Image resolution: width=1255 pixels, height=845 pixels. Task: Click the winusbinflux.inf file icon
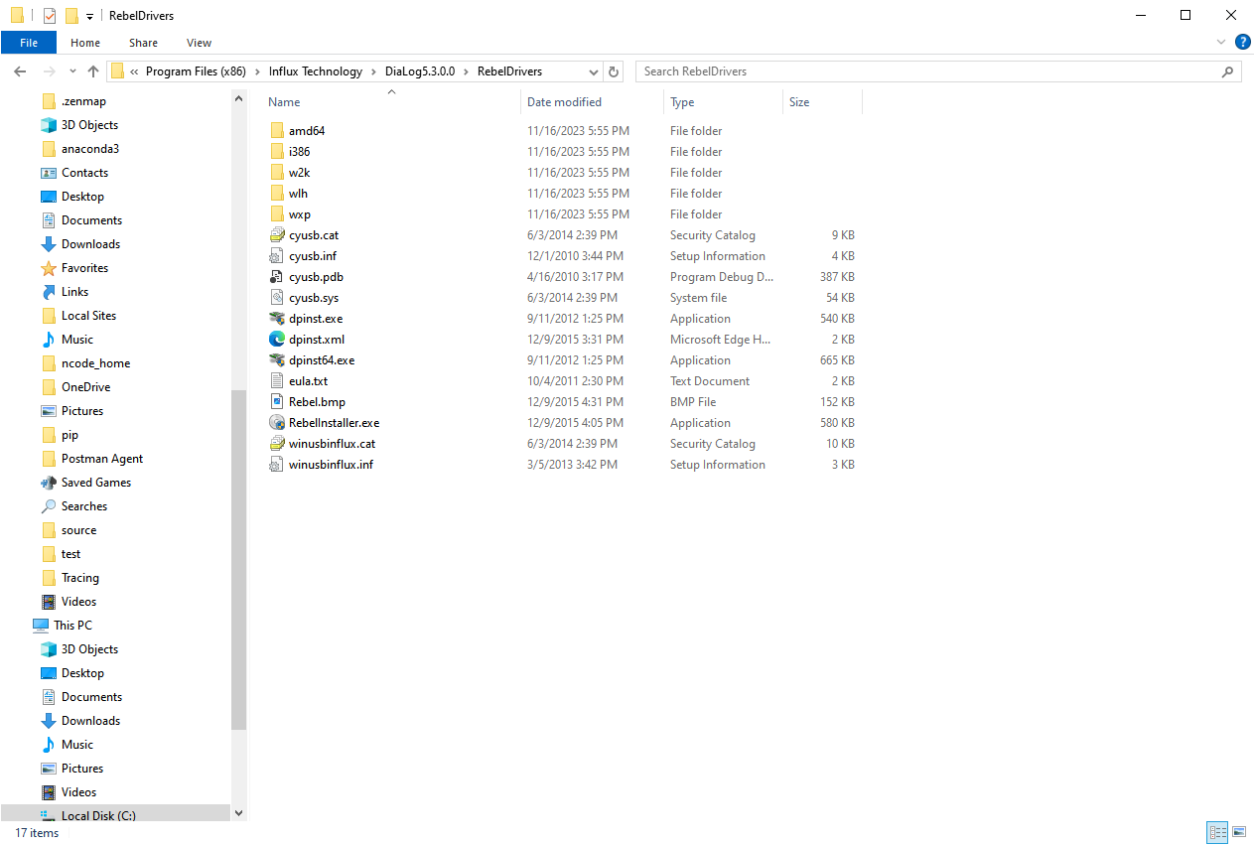tap(277, 465)
